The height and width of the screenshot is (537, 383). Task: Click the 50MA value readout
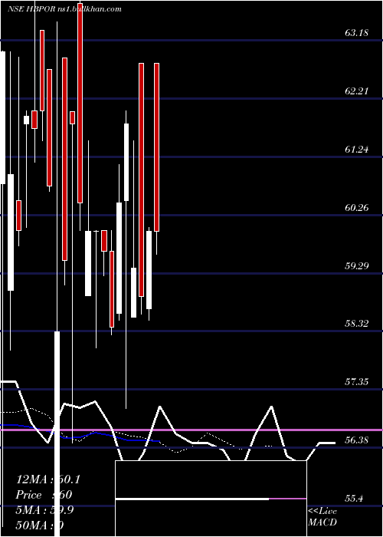[40, 525]
